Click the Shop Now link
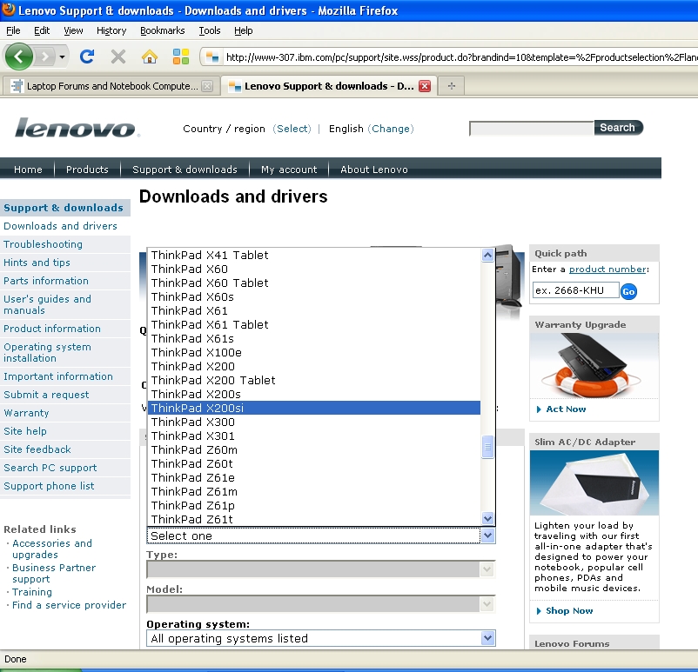 pos(569,610)
